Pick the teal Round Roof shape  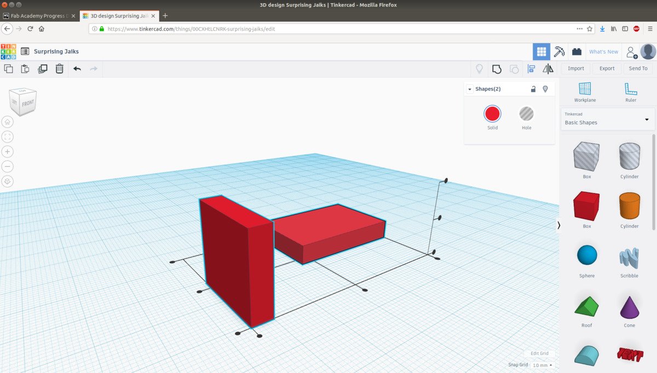586,354
